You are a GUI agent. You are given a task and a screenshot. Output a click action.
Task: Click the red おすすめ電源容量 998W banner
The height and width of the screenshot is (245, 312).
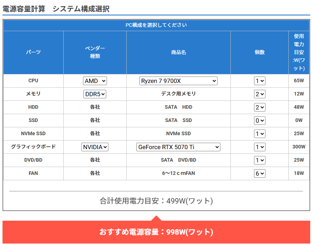pos(156,232)
